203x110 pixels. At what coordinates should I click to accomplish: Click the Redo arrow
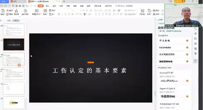(x=31, y=6)
